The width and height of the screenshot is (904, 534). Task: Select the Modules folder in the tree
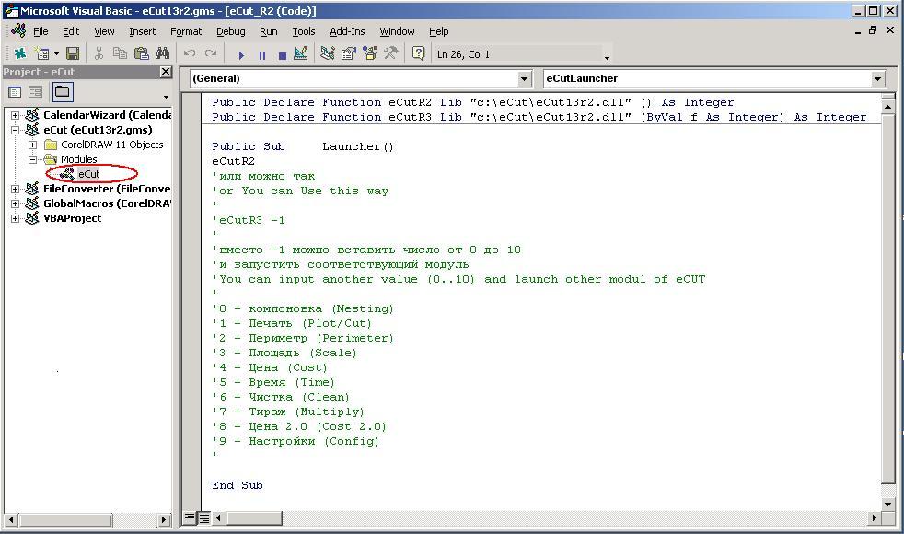click(79, 159)
